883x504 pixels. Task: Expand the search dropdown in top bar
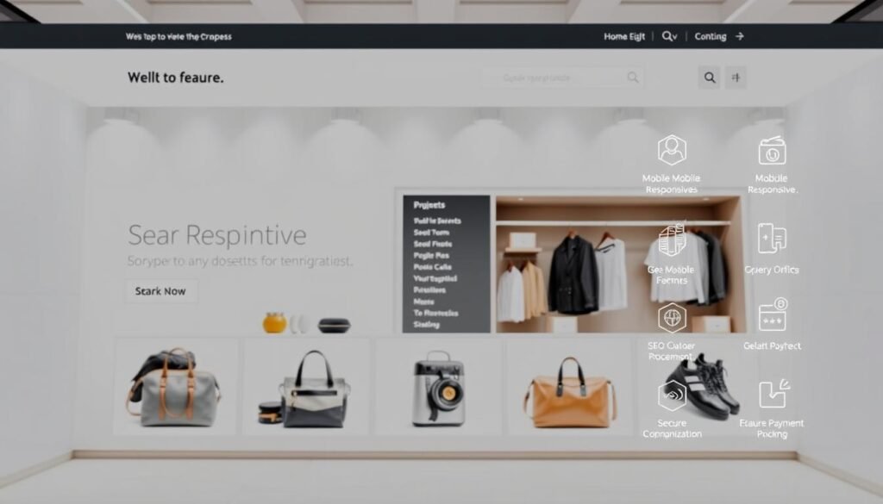click(x=670, y=37)
